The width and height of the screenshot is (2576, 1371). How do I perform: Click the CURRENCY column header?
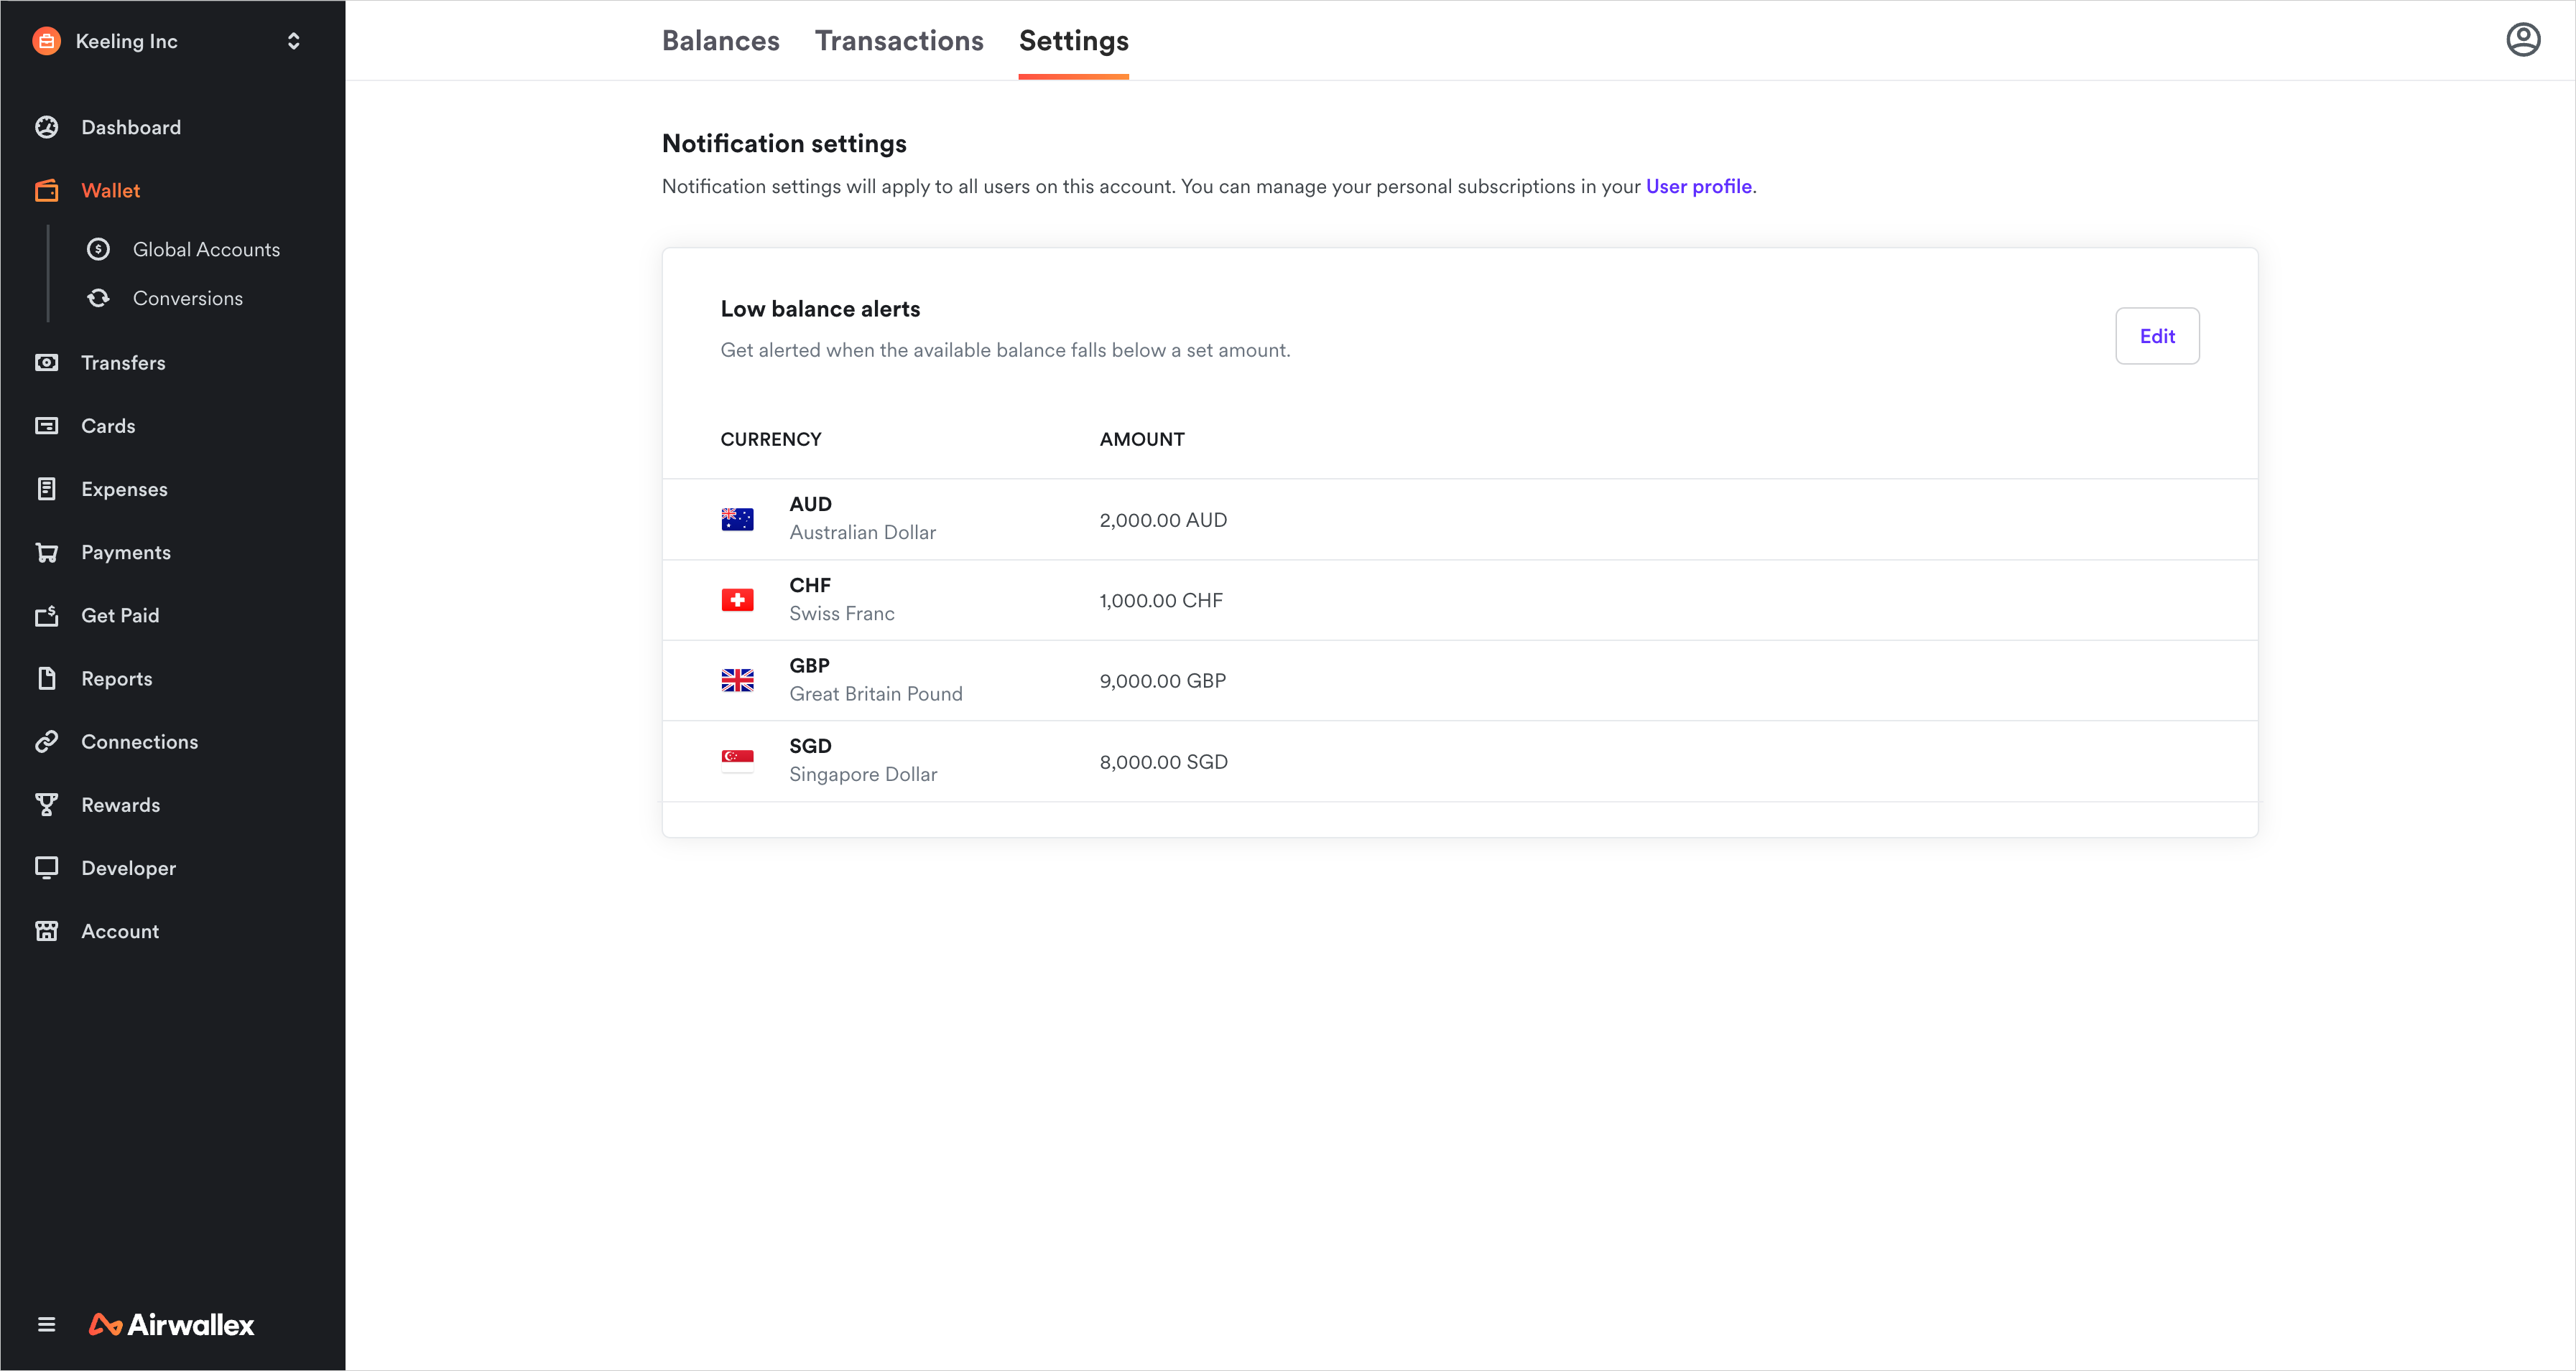(x=770, y=439)
